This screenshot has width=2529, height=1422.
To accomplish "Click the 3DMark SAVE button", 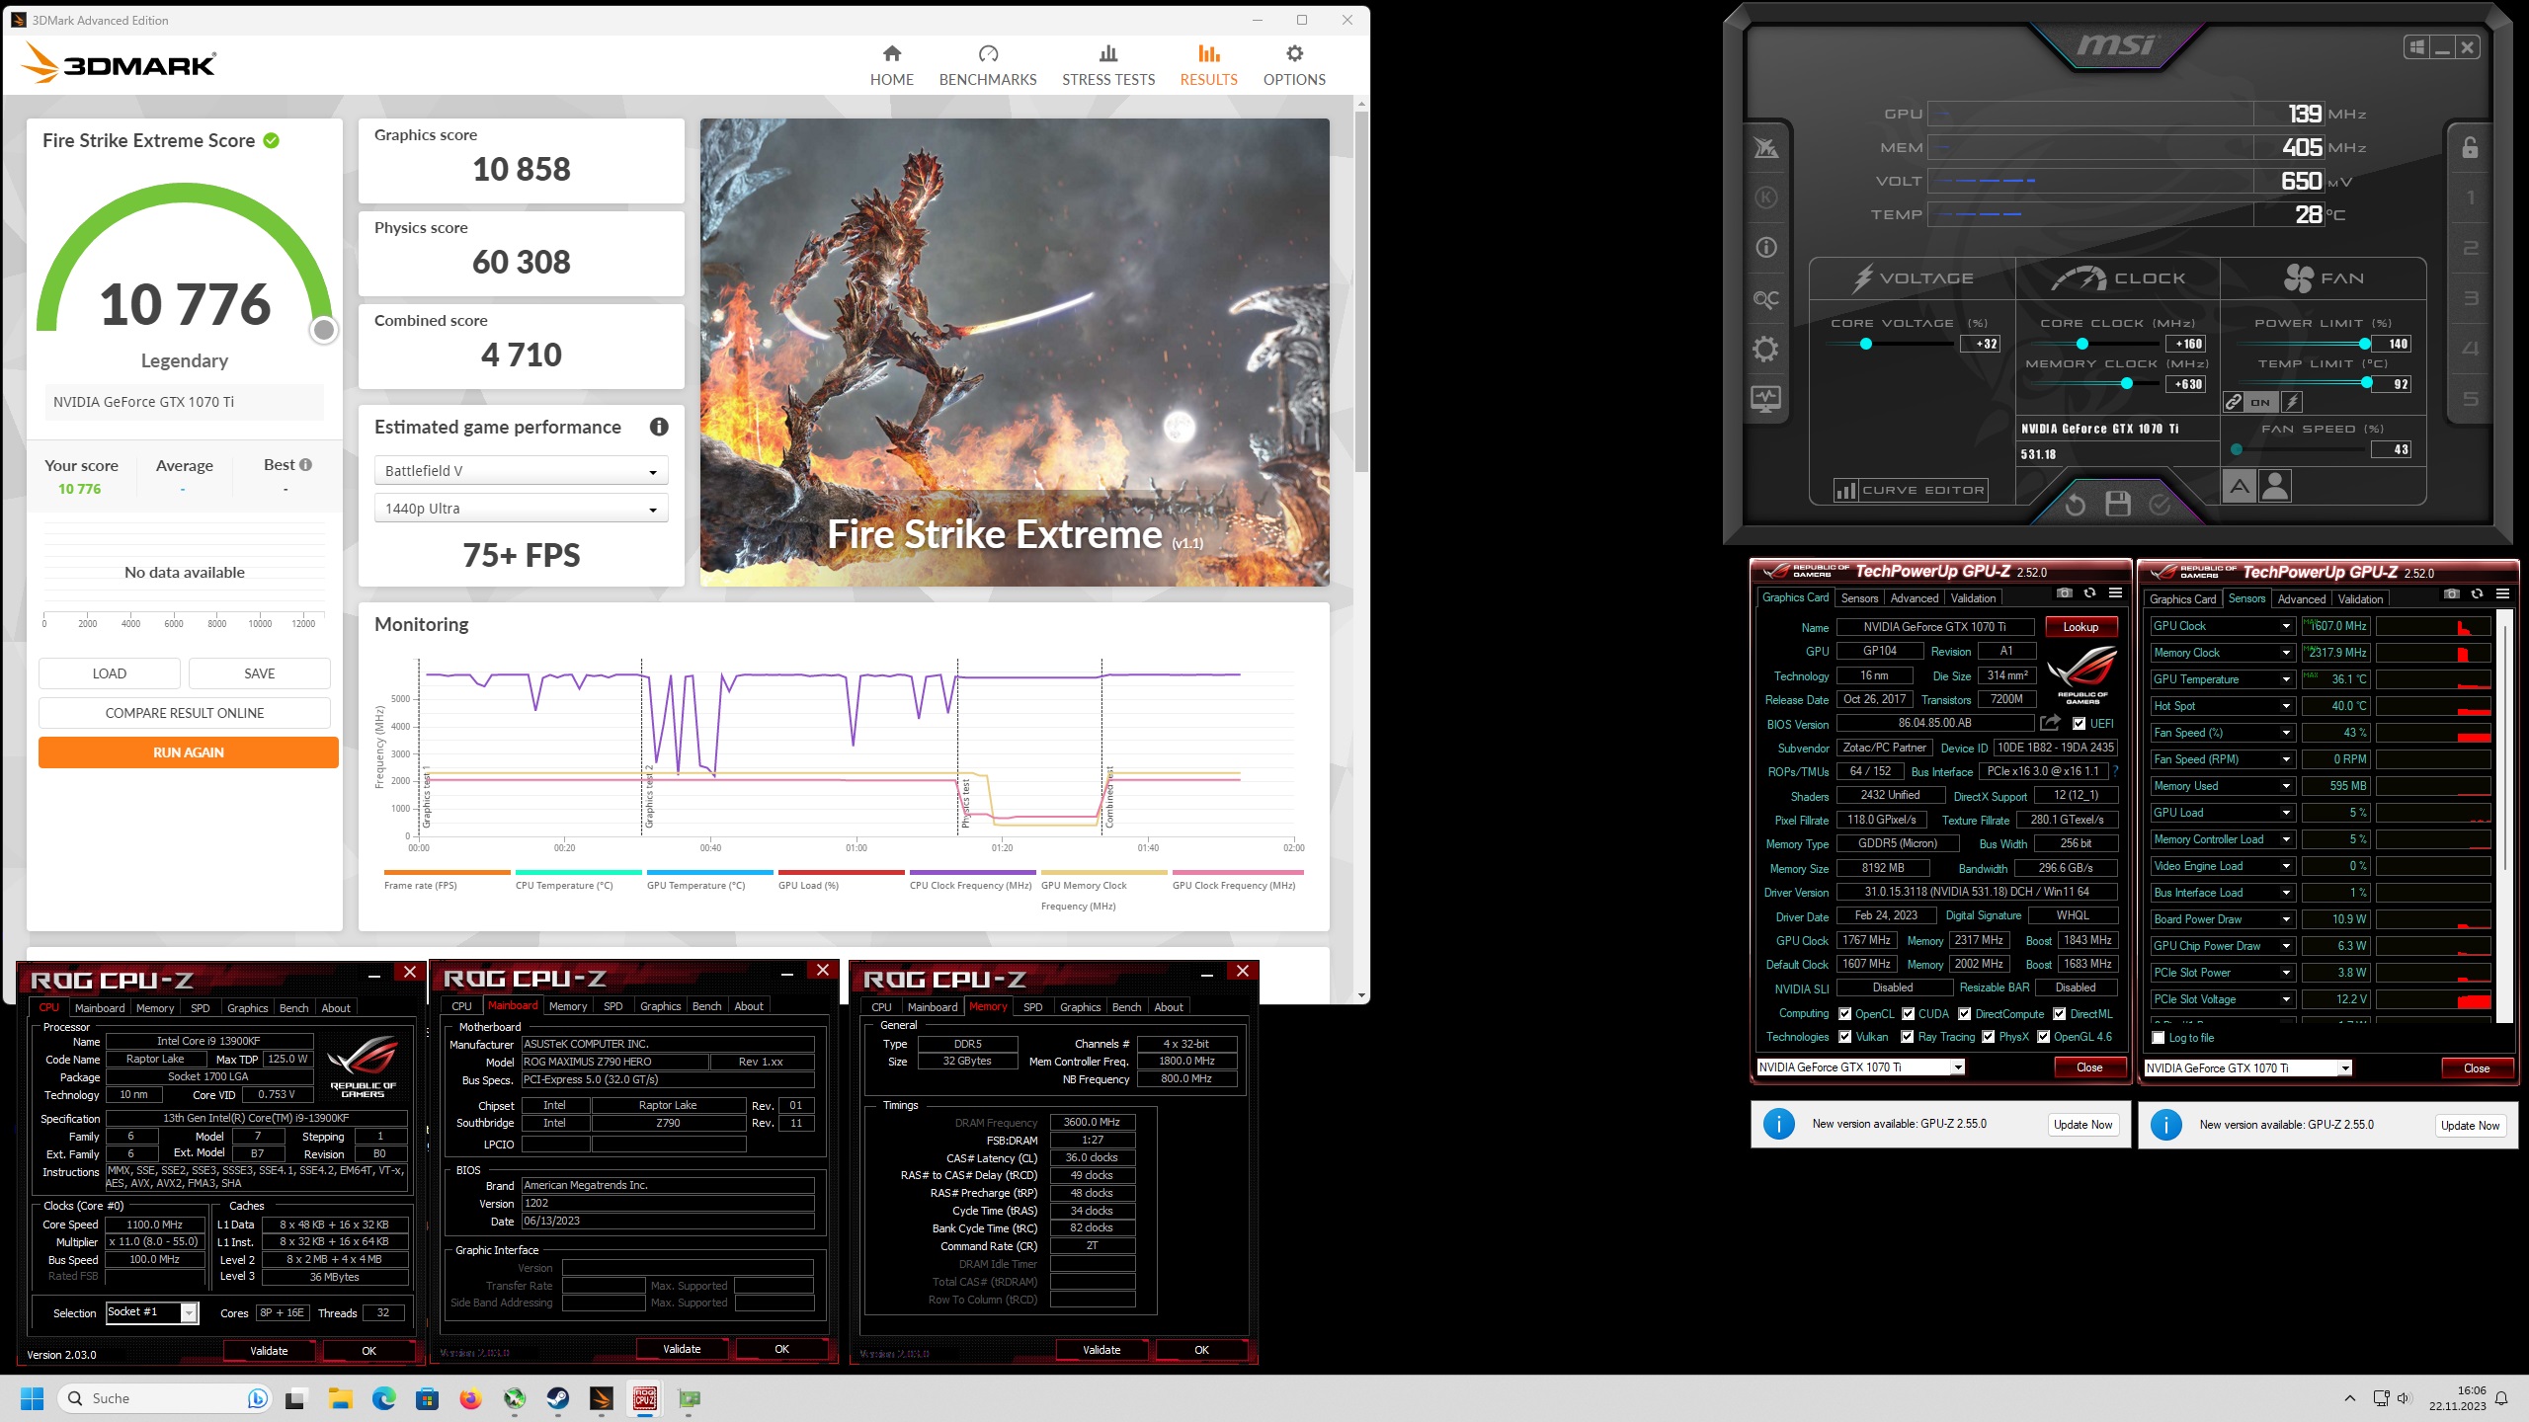I will pos(260,673).
